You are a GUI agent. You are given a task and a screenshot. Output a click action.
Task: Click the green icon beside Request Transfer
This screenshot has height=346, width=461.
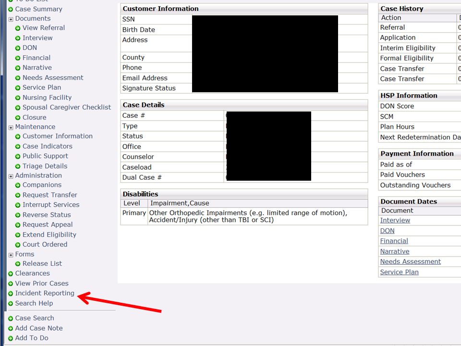pos(18,196)
